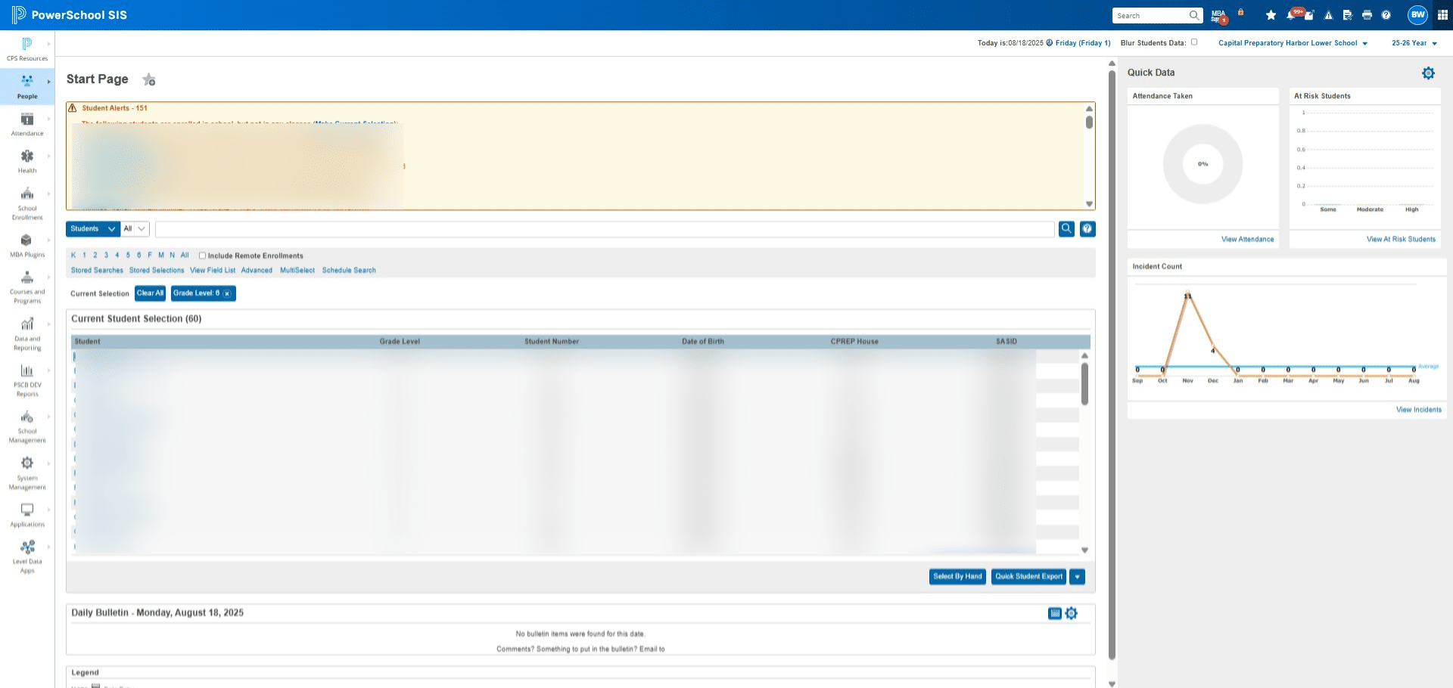Open the school selector dropdown
1453x688 pixels.
click(x=1293, y=43)
